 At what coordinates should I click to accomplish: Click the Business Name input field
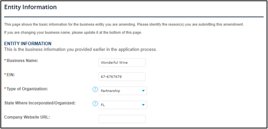click(122, 62)
